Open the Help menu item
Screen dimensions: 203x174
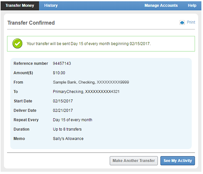tap(192, 6)
